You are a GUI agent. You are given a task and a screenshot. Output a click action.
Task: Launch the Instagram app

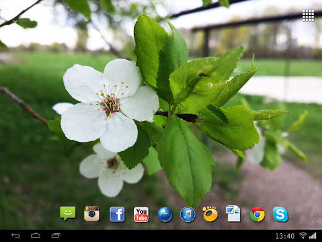(92, 214)
